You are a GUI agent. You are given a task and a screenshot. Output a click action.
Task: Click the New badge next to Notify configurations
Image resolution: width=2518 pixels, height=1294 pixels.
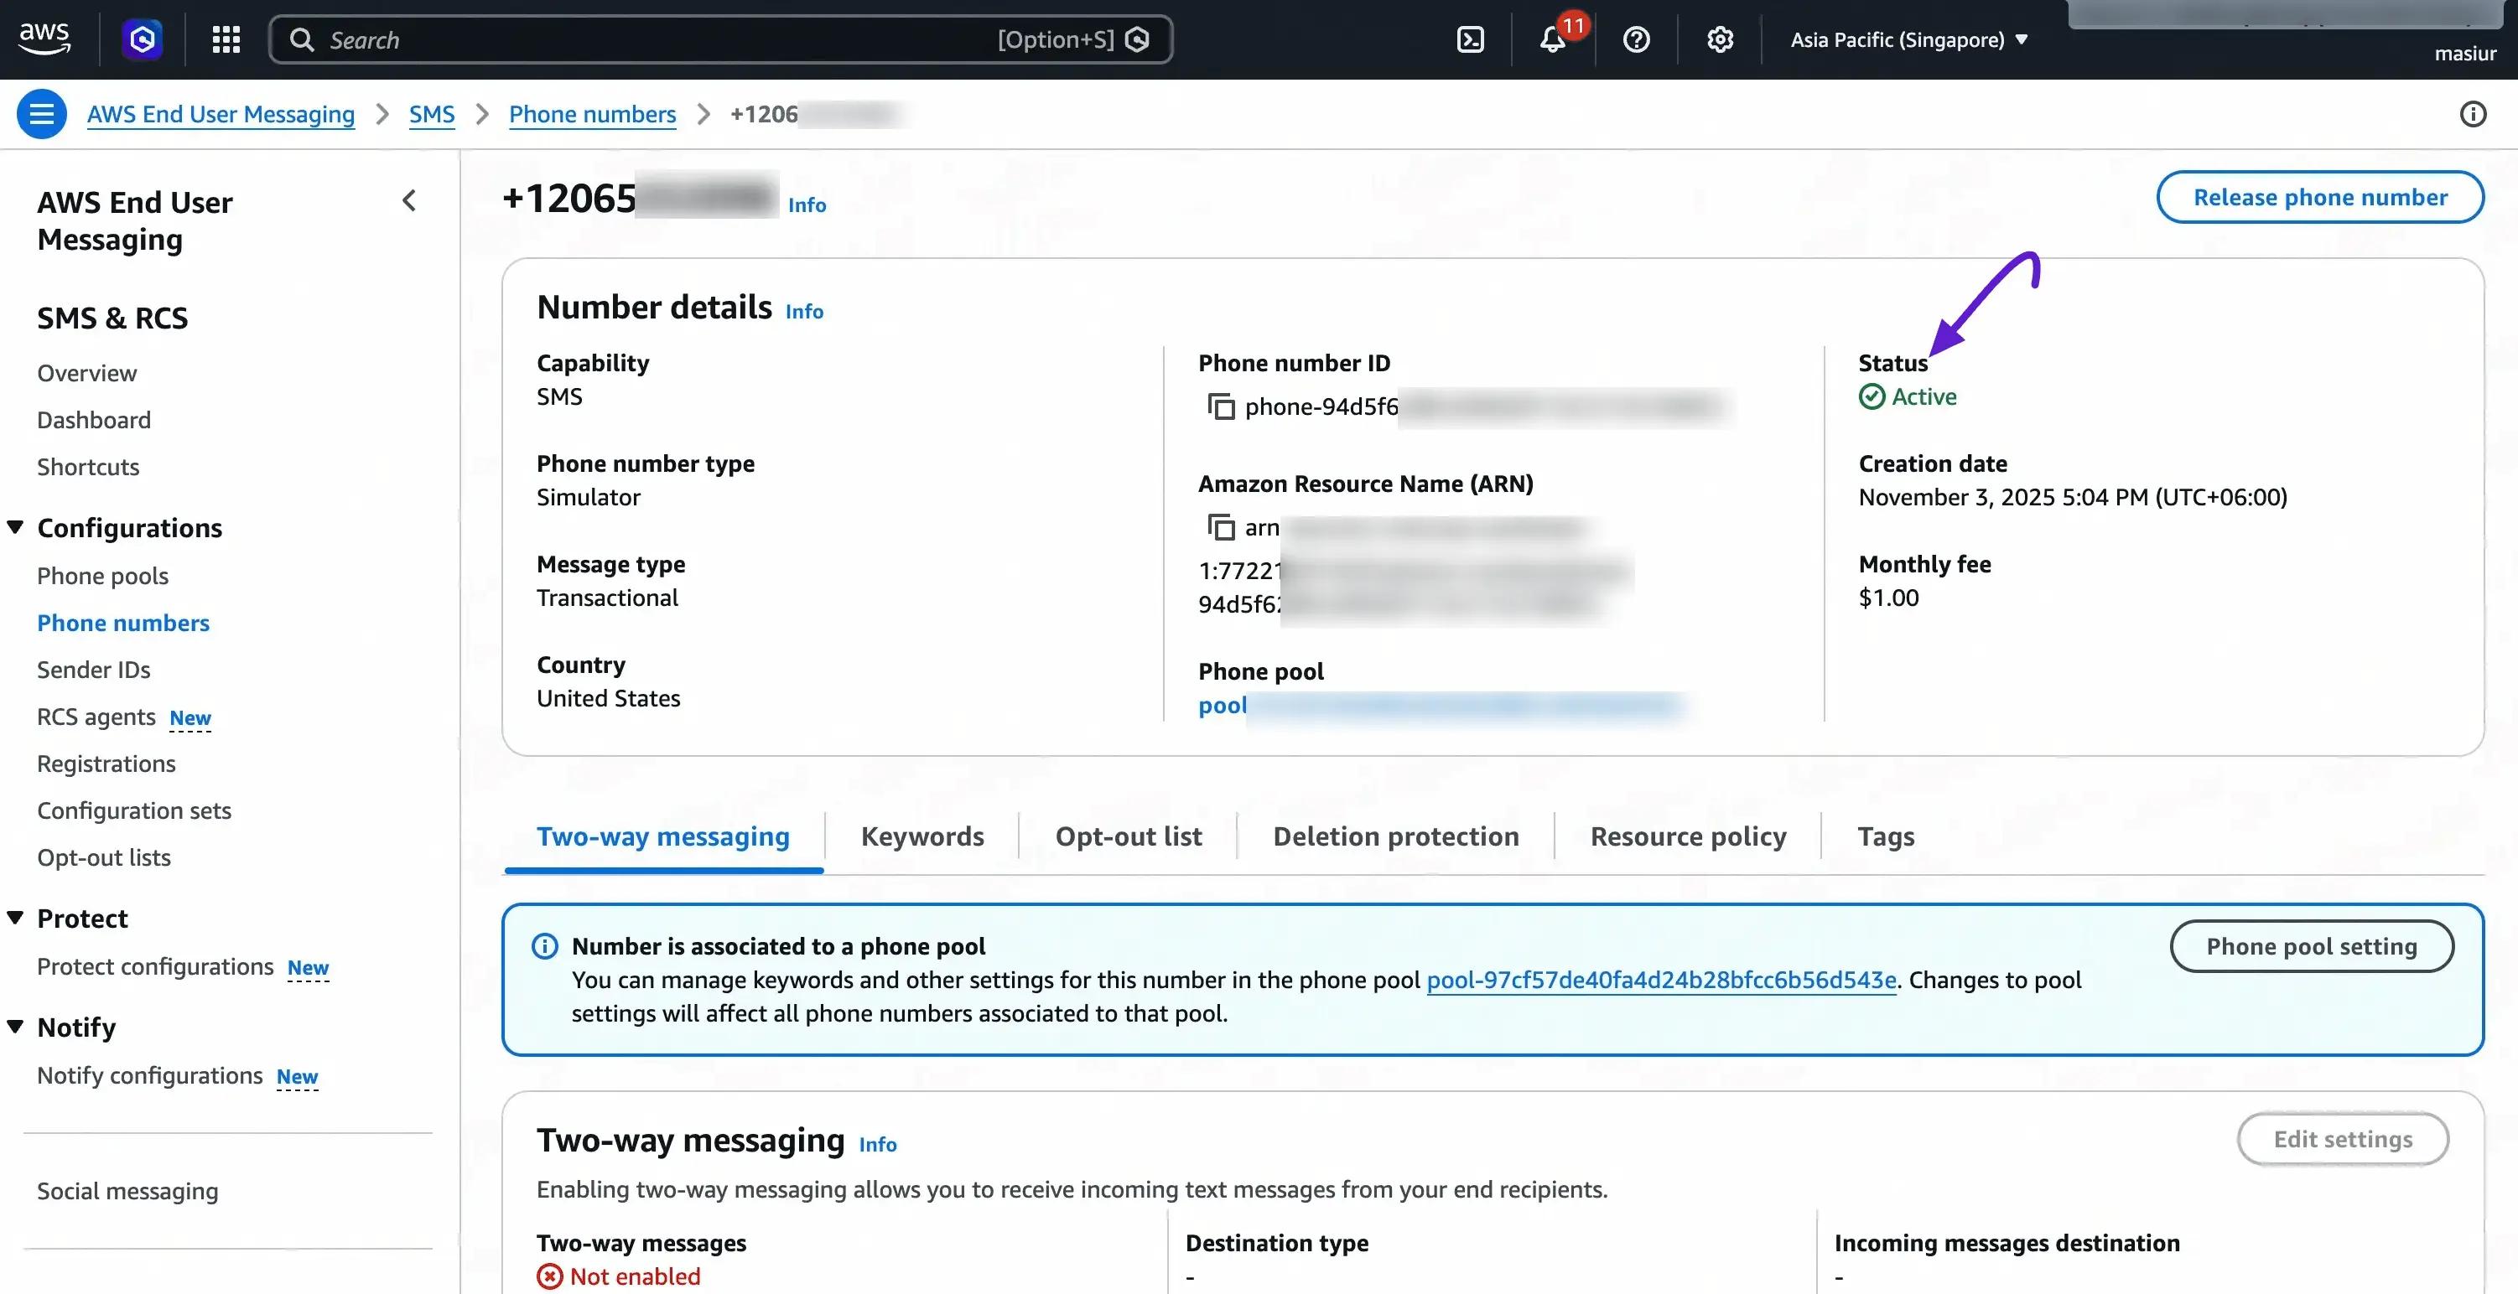[297, 1076]
